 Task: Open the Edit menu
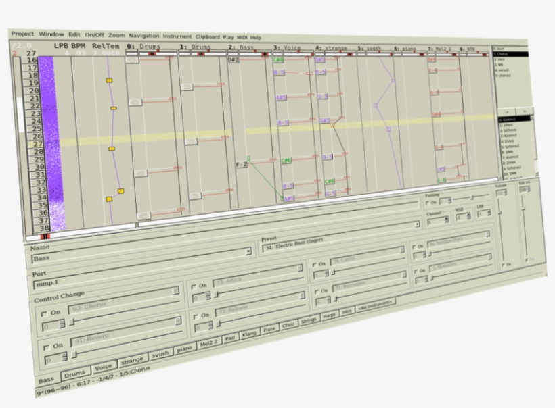(74, 34)
